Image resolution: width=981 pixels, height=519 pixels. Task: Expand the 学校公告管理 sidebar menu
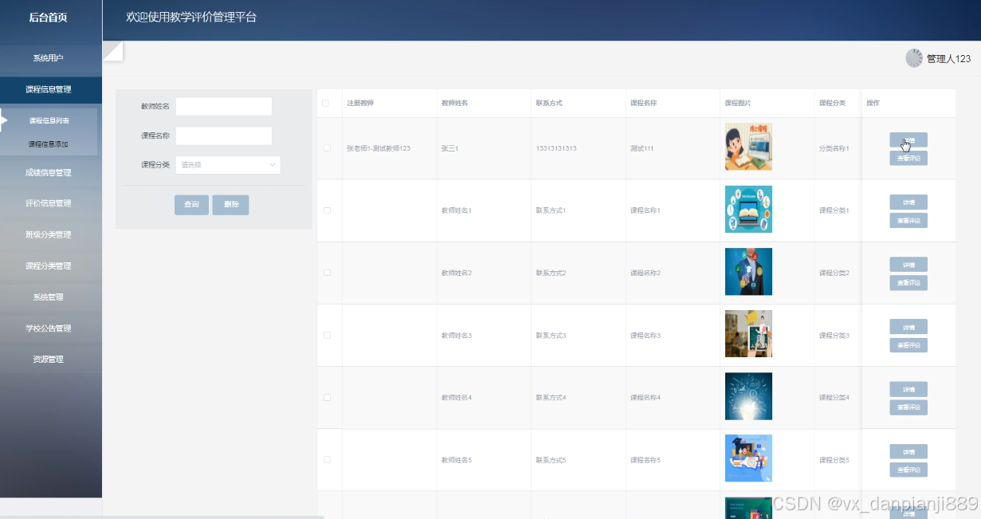click(x=48, y=328)
